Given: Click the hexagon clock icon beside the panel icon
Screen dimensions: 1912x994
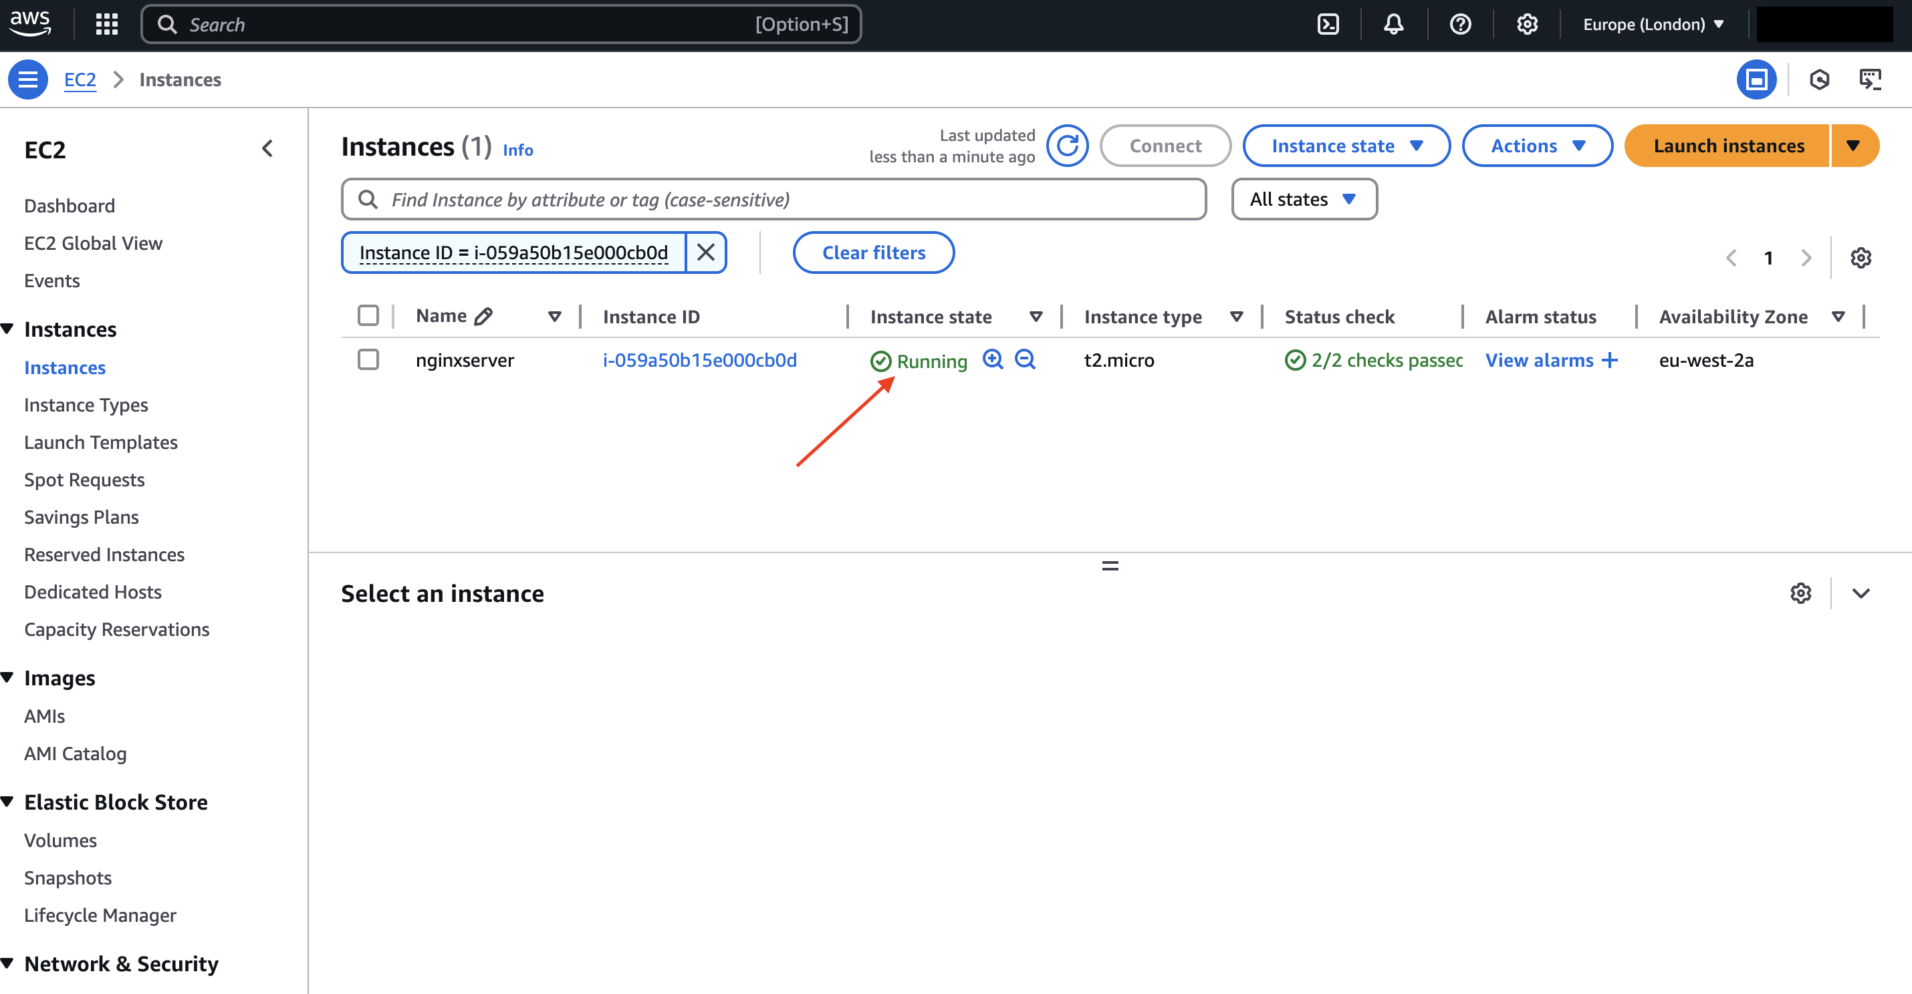Looking at the screenshot, I should pyautogui.click(x=1819, y=79).
